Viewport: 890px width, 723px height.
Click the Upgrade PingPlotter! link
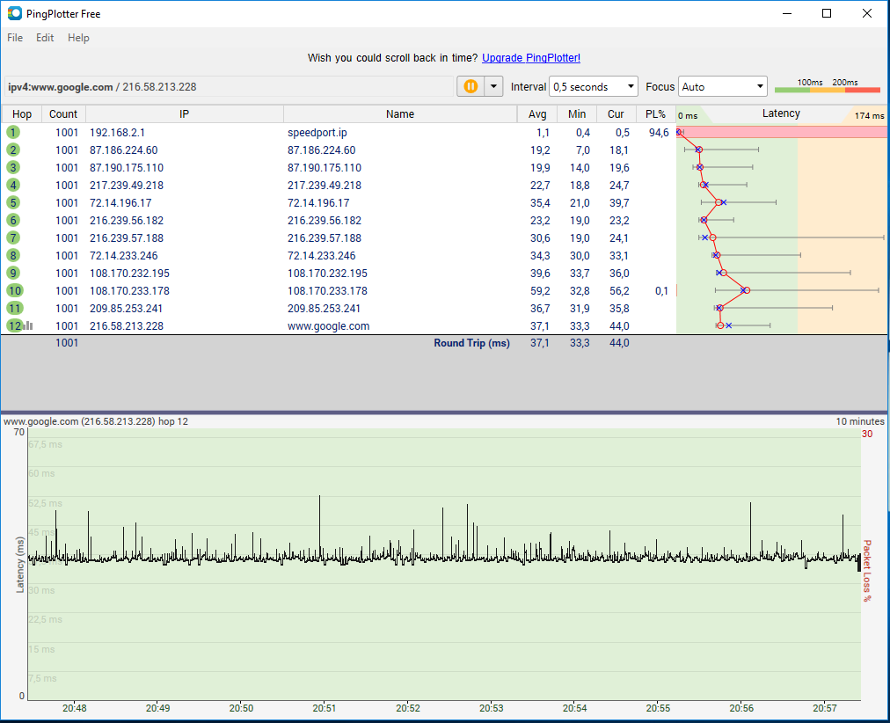pyautogui.click(x=531, y=58)
